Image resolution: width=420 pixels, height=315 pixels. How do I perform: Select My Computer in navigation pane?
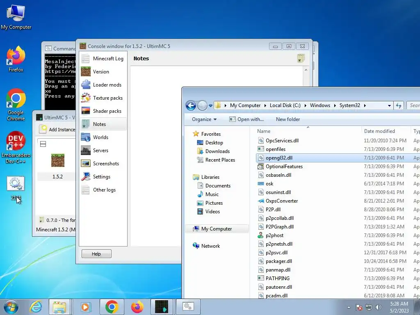217,229
